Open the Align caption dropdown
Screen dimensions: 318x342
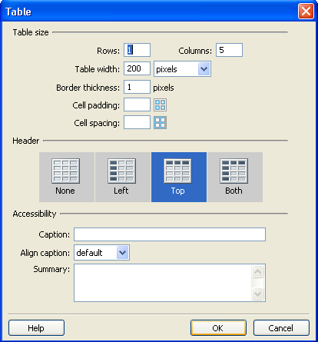tap(101, 253)
